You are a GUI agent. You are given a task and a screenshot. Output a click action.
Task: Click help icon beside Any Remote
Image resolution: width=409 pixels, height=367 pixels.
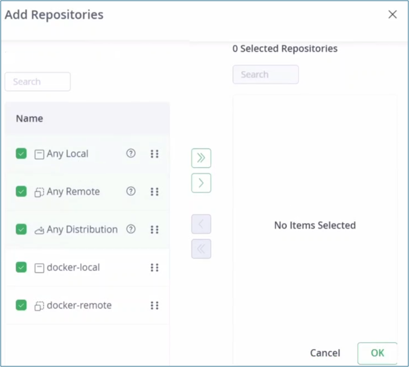tap(131, 191)
